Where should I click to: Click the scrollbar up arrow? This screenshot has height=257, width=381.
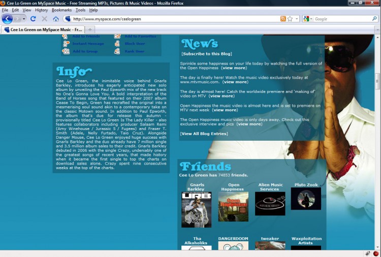tap(377, 37)
